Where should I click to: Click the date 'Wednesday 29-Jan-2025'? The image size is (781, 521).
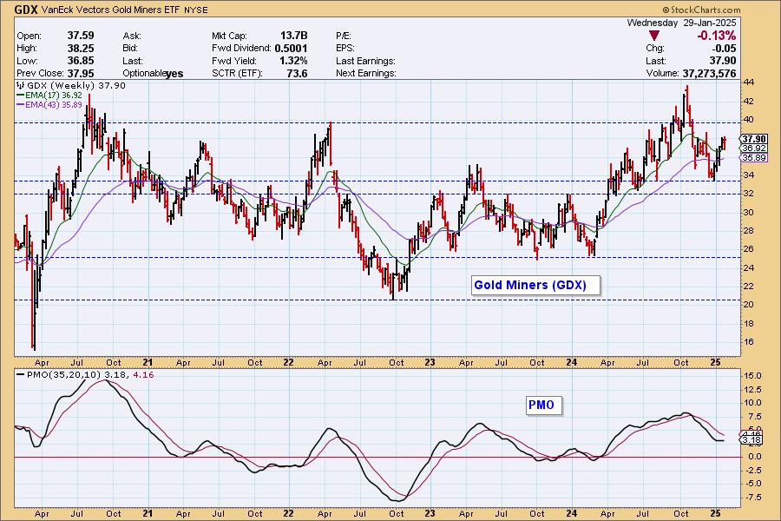pyautogui.click(x=681, y=23)
